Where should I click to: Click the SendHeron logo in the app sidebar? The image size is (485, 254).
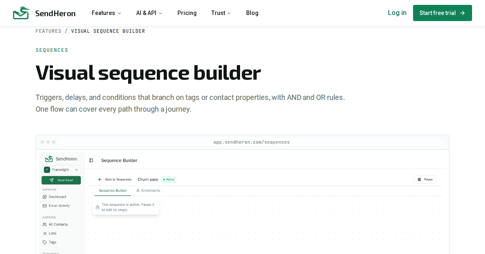[61, 159]
